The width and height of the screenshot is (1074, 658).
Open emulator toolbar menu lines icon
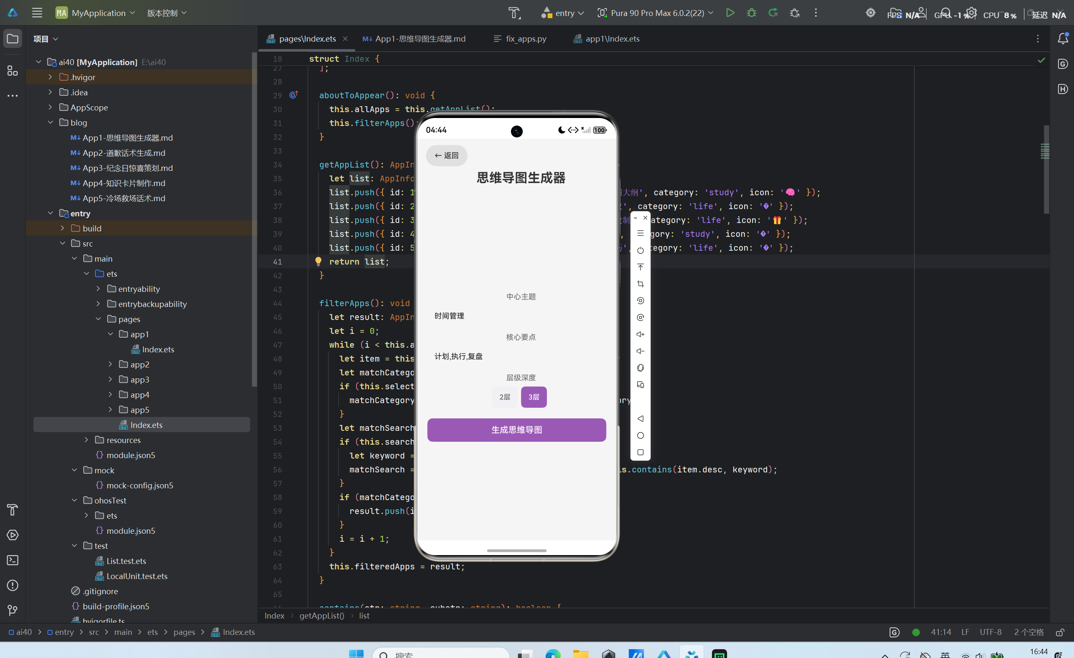click(640, 233)
